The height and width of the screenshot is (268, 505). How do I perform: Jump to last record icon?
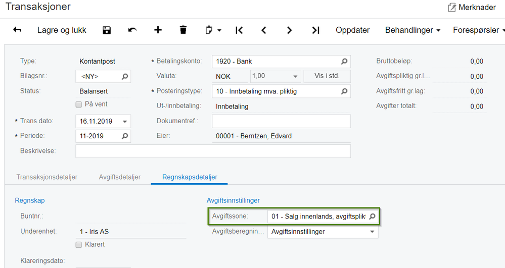click(315, 30)
